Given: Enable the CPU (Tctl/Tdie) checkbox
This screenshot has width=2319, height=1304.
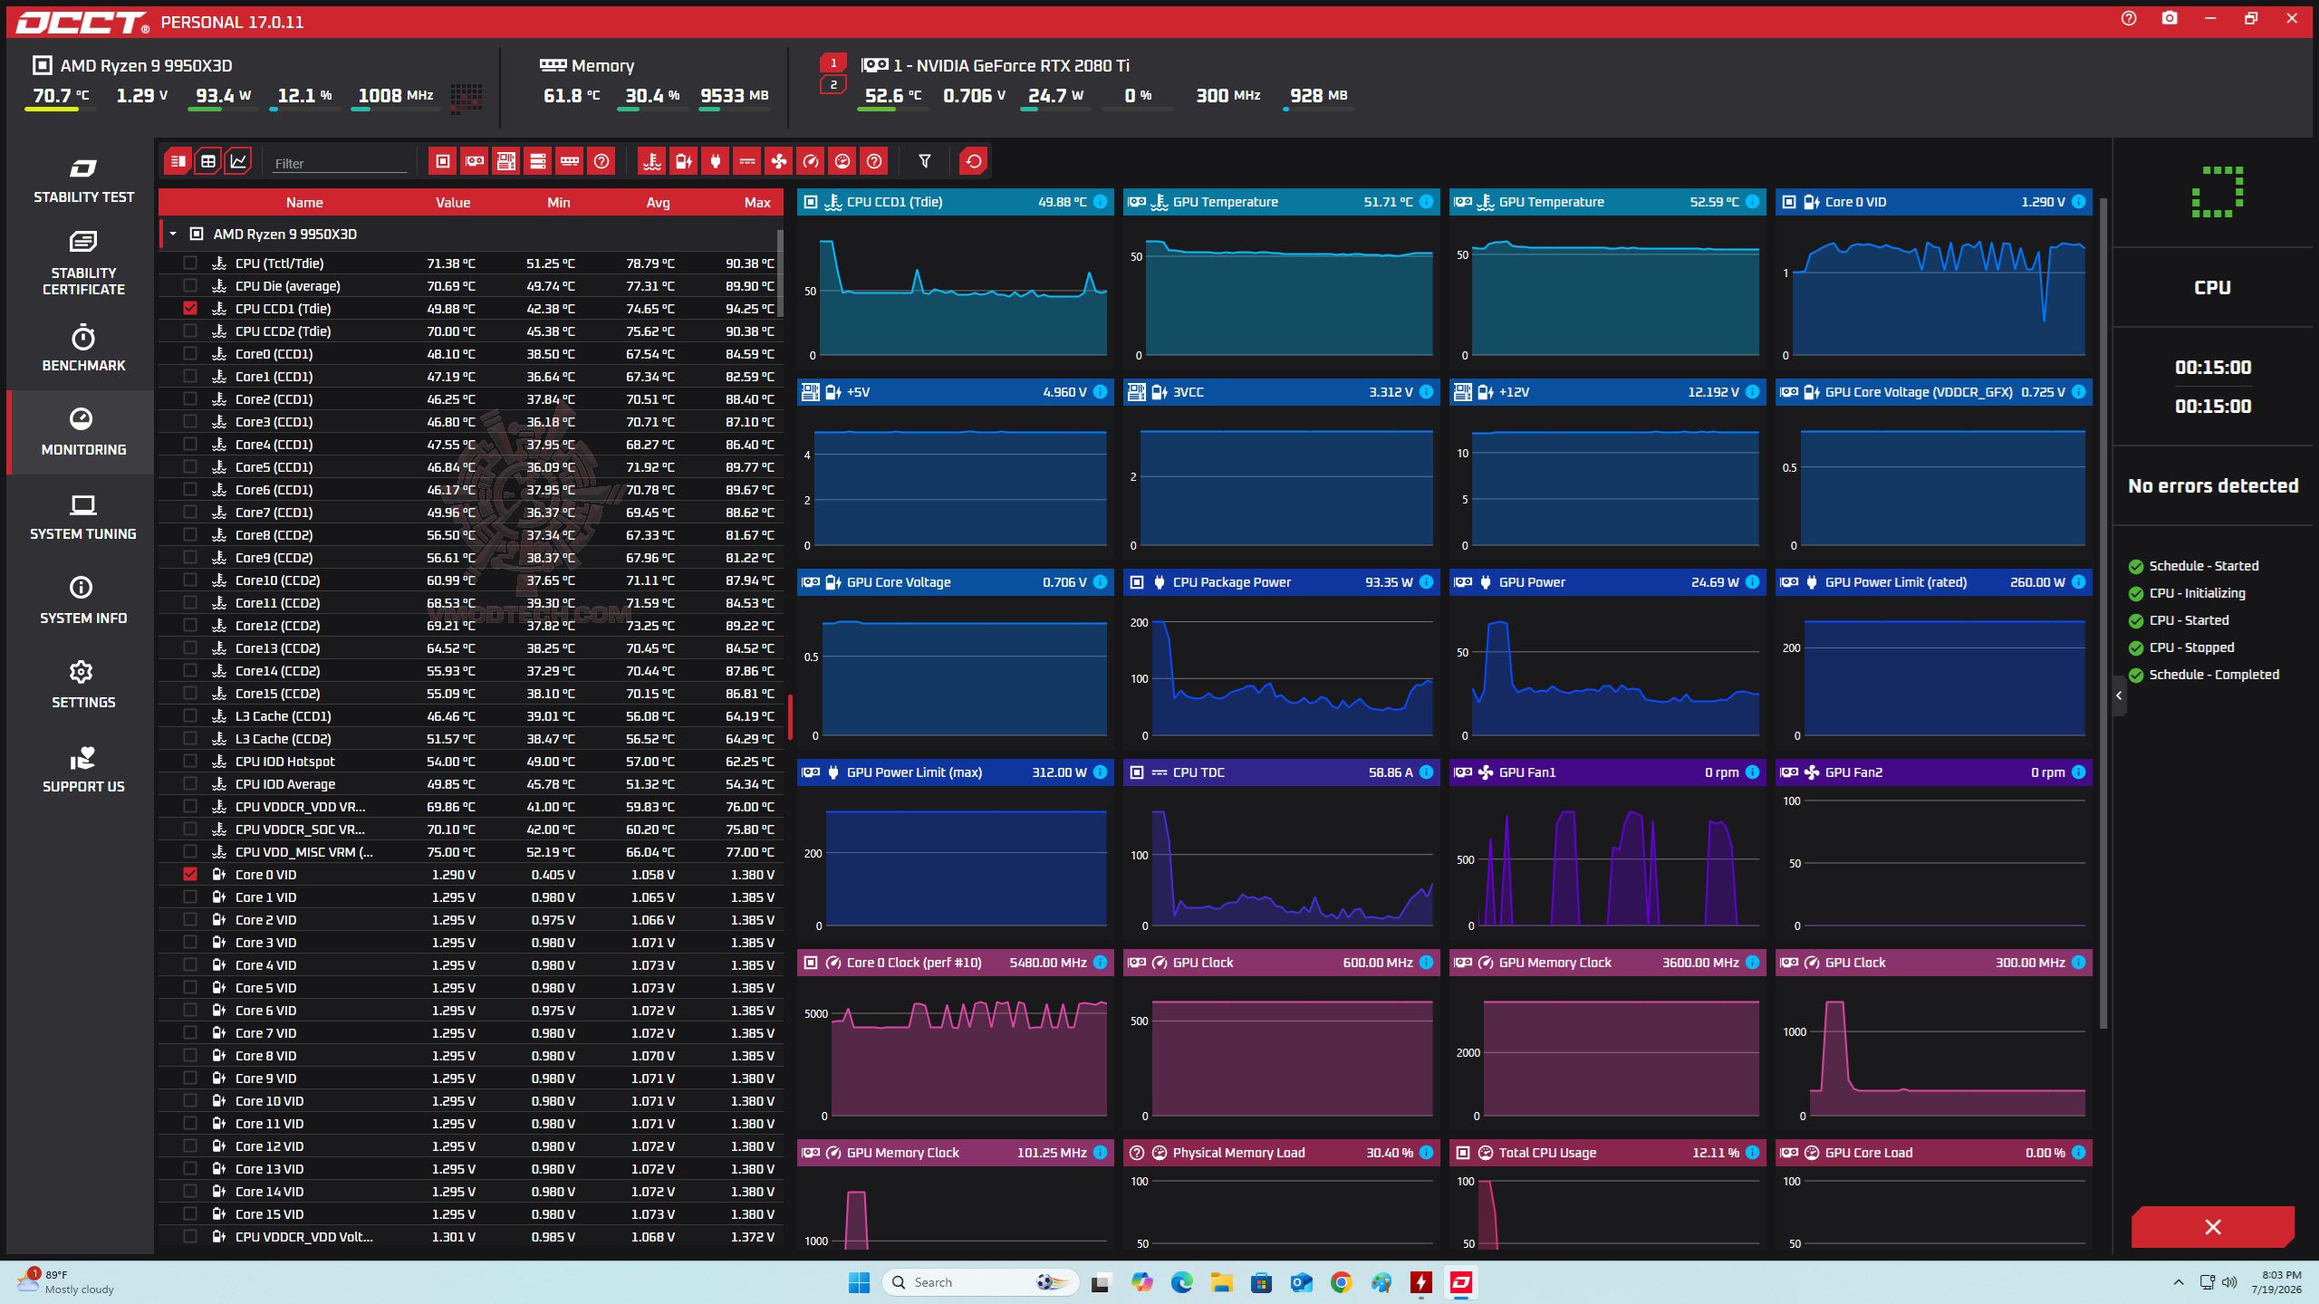Looking at the screenshot, I should pos(189,263).
